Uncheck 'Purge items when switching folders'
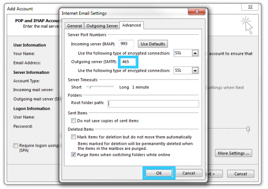This screenshot has width=268, height=189. 74,154
